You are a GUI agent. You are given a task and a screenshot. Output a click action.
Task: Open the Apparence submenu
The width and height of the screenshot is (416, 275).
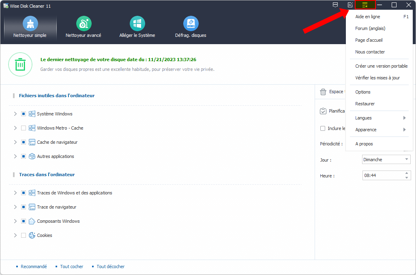pyautogui.click(x=379, y=130)
